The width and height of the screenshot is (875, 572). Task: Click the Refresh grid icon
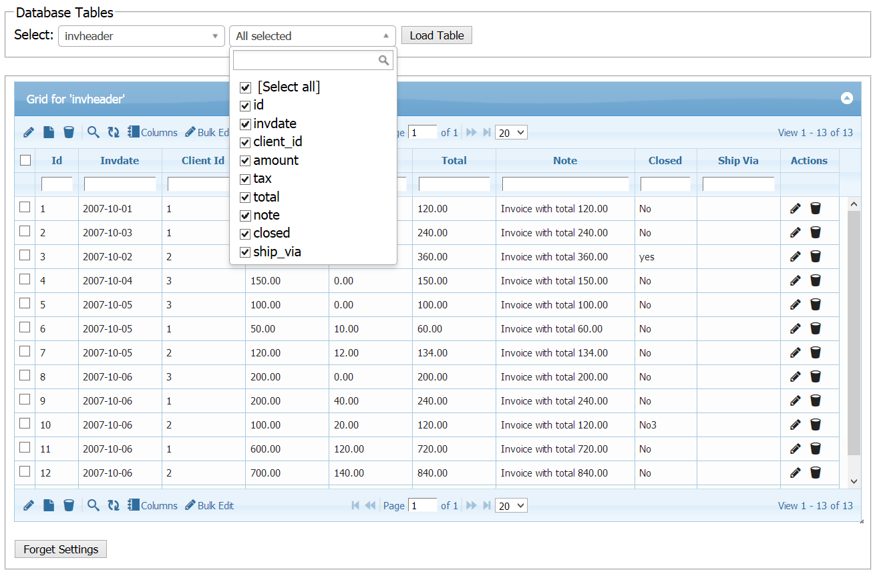click(113, 131)
